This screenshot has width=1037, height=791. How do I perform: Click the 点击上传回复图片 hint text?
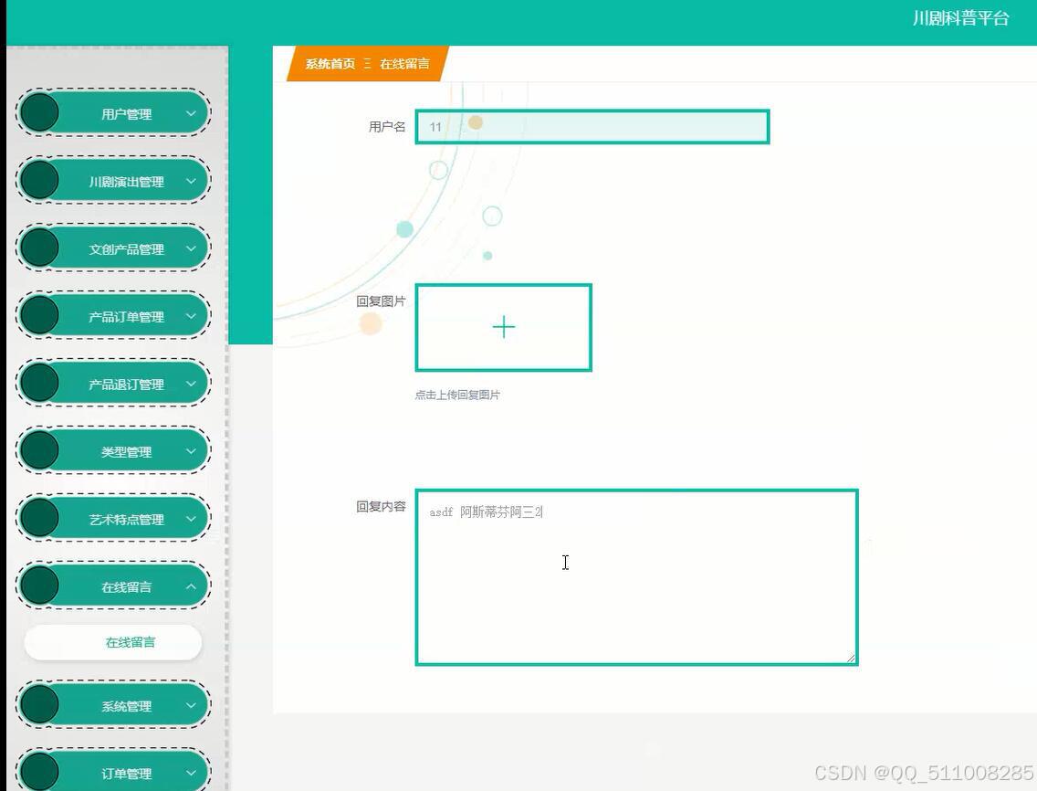(x=457, y=395)
